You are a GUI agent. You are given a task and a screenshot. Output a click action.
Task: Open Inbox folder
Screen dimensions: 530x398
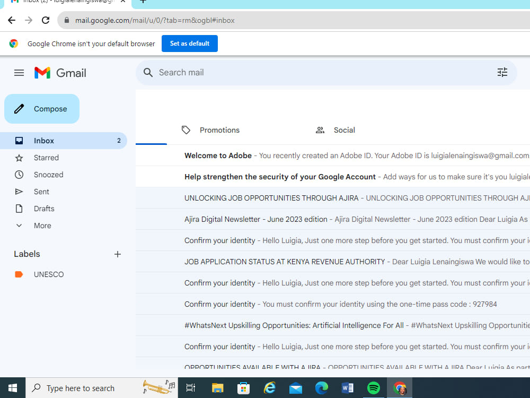click(x=64, y=141)
